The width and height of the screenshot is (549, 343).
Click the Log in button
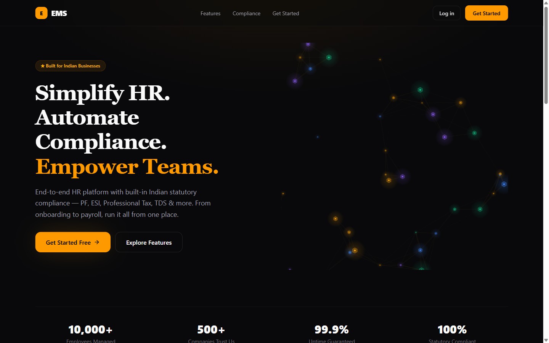click(446, 13)
